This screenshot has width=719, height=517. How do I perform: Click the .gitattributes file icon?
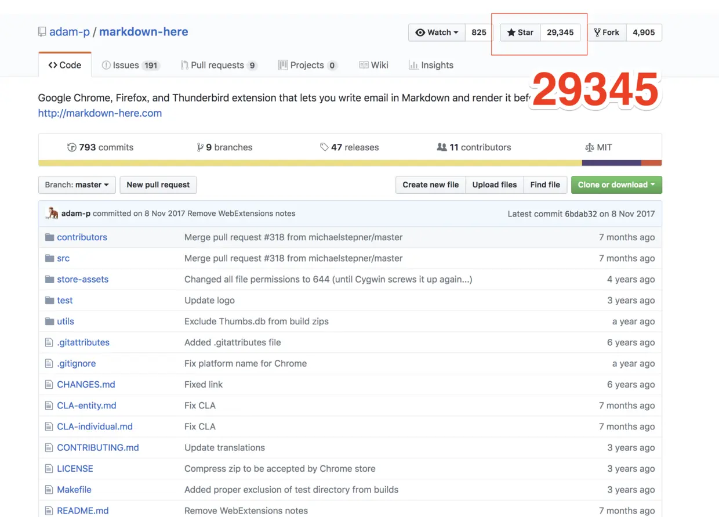pos(49,342)
